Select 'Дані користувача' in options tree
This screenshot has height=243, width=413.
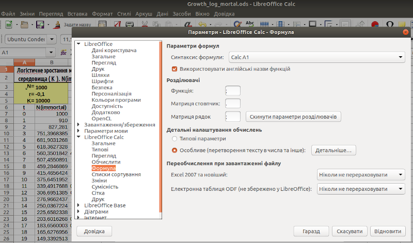coord(114,50)
